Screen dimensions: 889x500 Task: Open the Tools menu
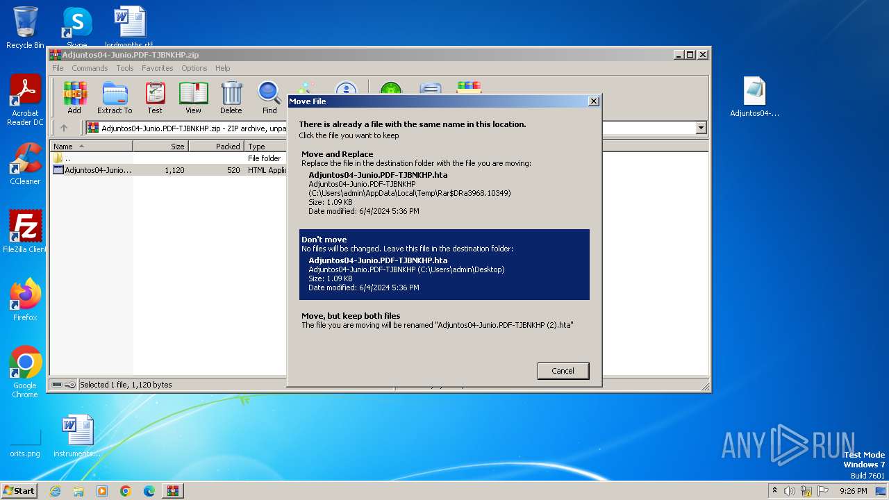tap(125, 68)
